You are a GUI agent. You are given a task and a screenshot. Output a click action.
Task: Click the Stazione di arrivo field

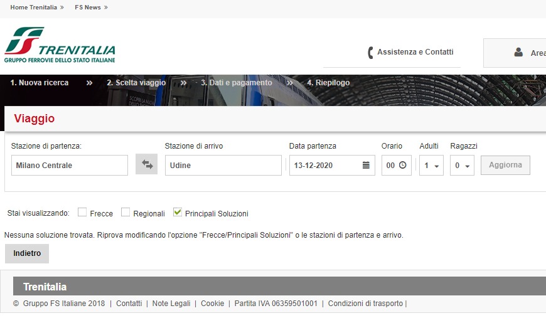pos(223,166)
